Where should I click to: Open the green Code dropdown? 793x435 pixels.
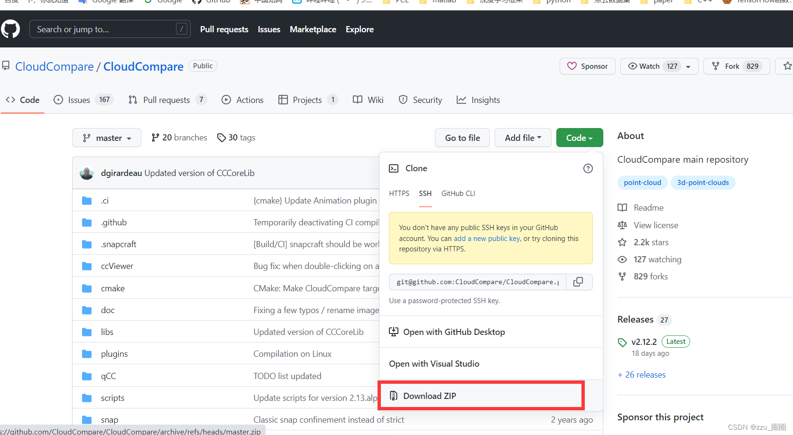[579, 138]
